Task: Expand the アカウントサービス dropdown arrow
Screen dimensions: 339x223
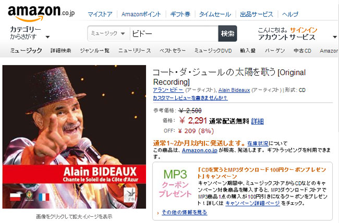Action: [335, 37]
